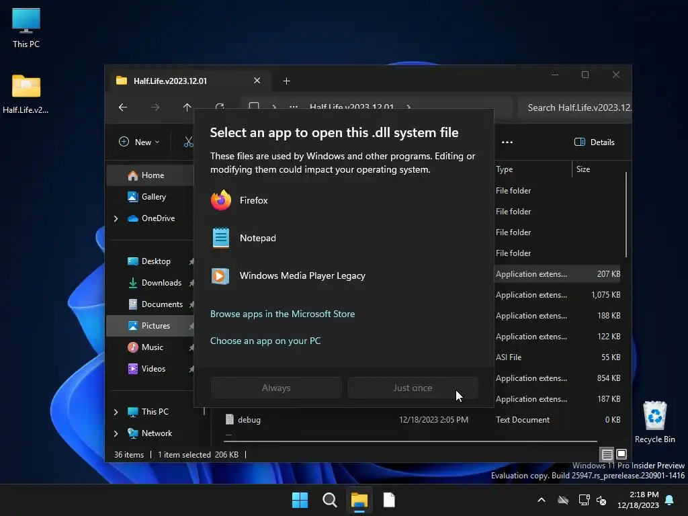Show hidden system tray icons

pyautogui.click(x=542, y=500)
